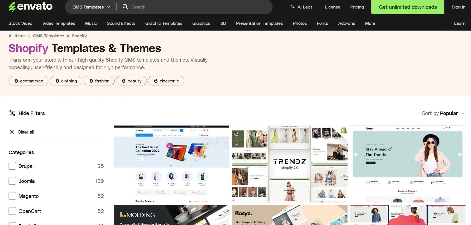The height and width of the screenshot is (225, 471).
Task: Click the AI Labs sparkle icon
Action: [x=292, y=7]
